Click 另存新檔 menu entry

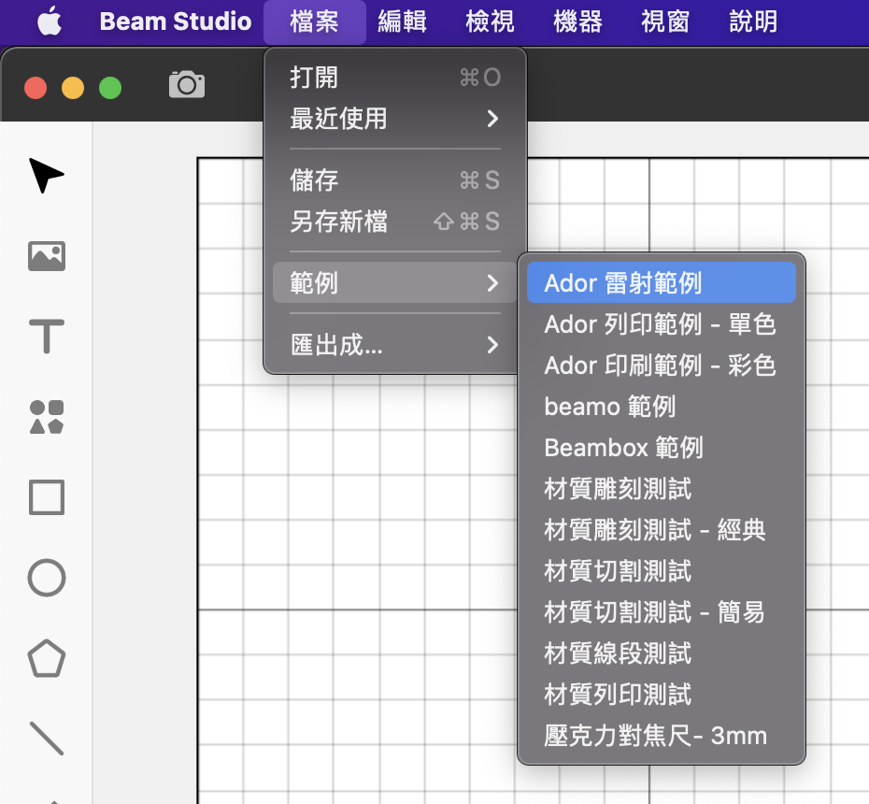click(394, 222)
